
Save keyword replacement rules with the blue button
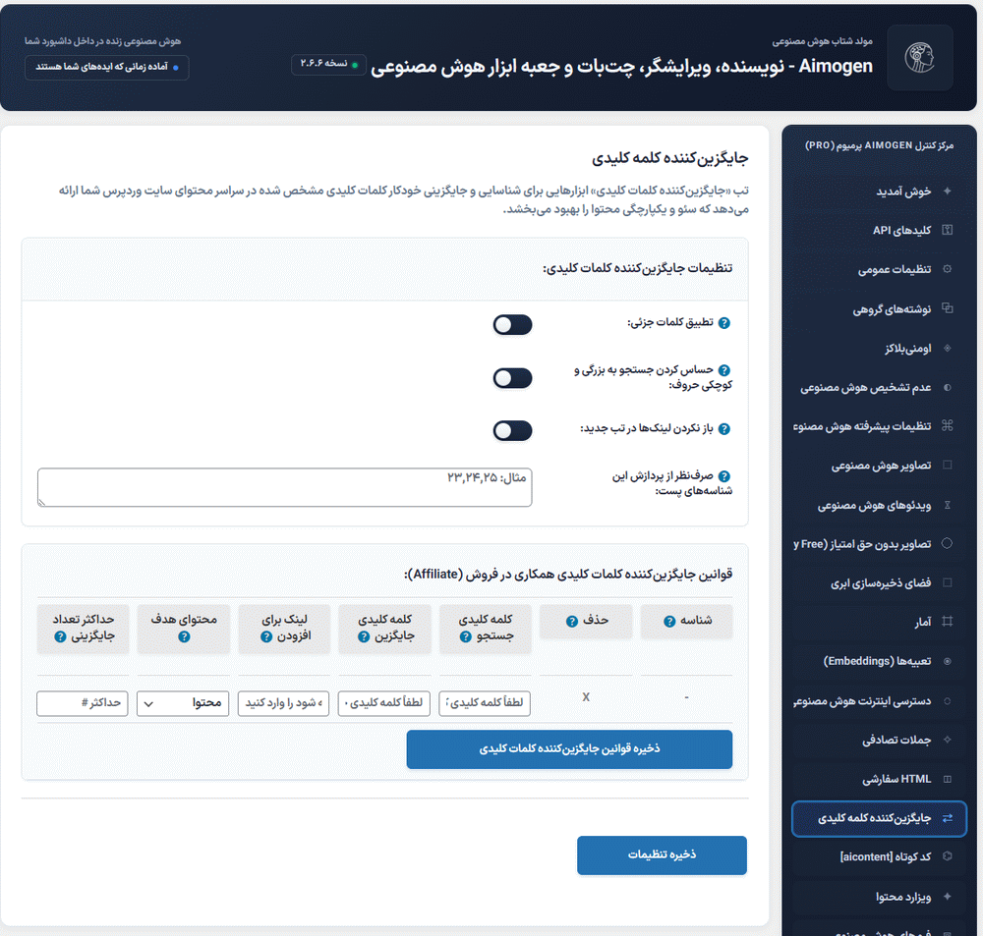click(569, 748)
